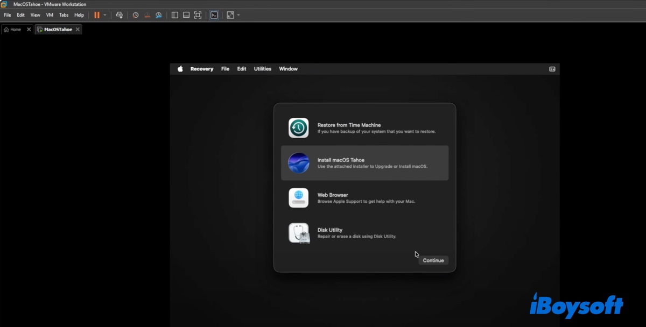
Task: Click the revert to snapshot icon
Action: (x=147, y=15)
